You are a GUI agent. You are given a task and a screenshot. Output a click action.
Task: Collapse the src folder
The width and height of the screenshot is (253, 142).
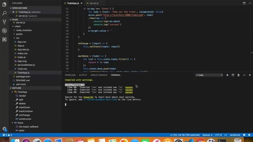(14, 38)
